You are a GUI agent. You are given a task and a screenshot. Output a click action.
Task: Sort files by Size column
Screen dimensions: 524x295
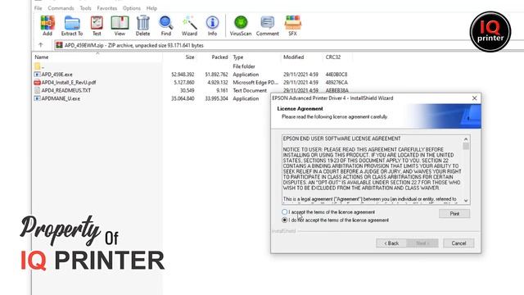pyautogui.click(x=190, y=57)
